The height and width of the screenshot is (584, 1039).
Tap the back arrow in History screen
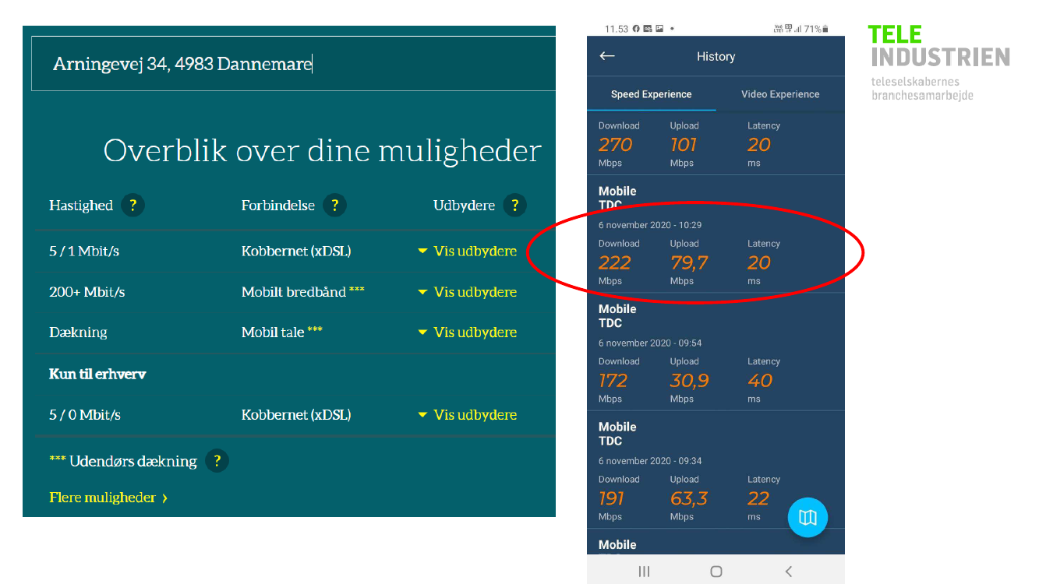coord(607,56)
